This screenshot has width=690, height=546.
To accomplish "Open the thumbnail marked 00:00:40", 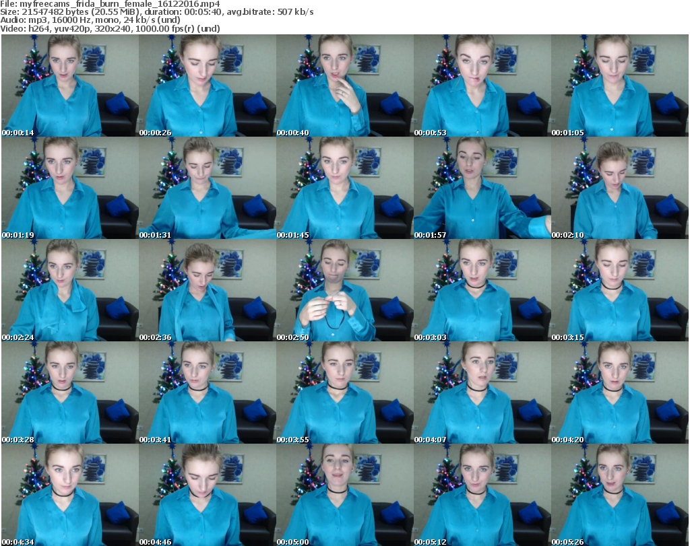I will [344, 86].
